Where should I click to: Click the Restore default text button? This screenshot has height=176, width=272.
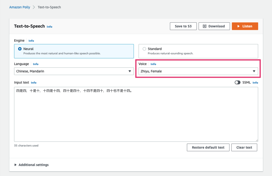click(x=208, y=147)
